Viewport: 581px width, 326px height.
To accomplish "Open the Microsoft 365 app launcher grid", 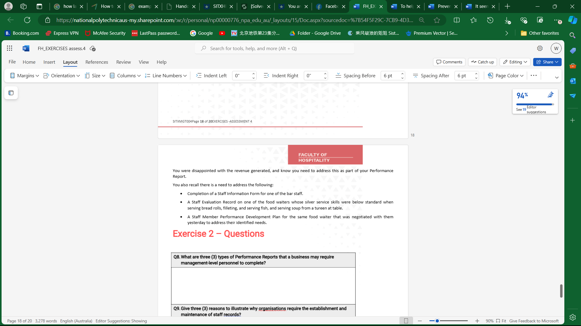I will point(9,48).
